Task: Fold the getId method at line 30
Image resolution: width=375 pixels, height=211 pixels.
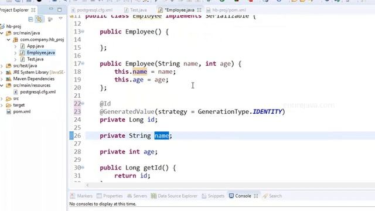Action: pos(83,168)
